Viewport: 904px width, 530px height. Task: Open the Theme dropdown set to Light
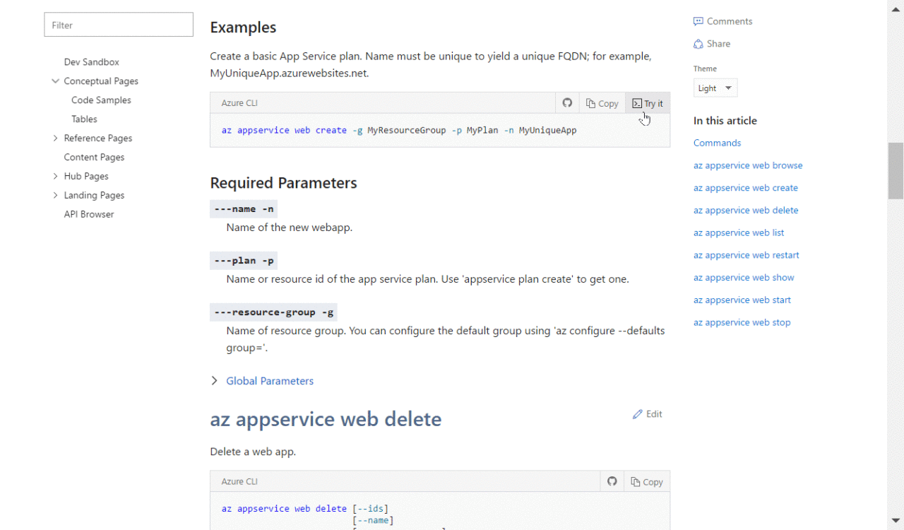(x=715, y=88)
